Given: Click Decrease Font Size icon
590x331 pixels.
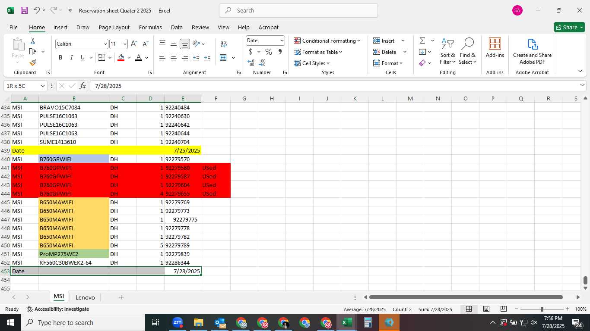Looking at the screenshot, I should point(146,44).
